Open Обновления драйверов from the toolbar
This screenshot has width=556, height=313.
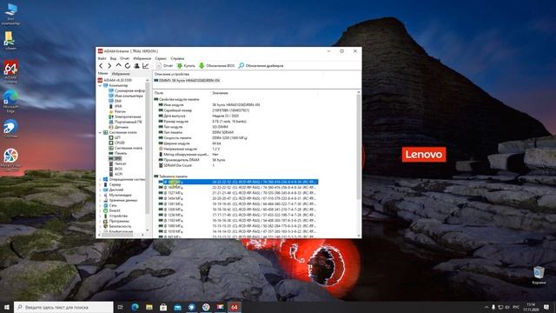click(x=261, y=66)
